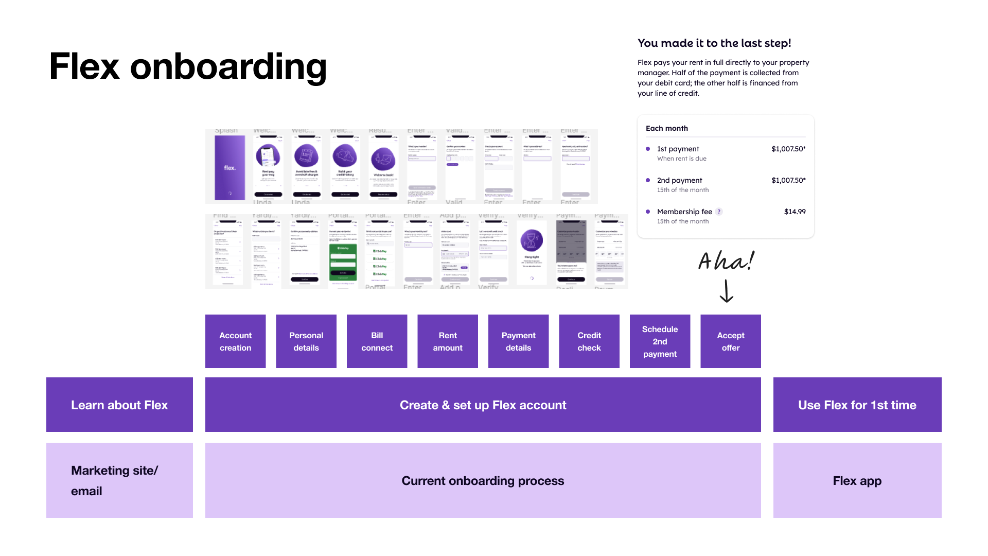This screenshot has width=988, height=556.
Task: Click the Learn about Flex menu item
Action: tap(119, 405)
